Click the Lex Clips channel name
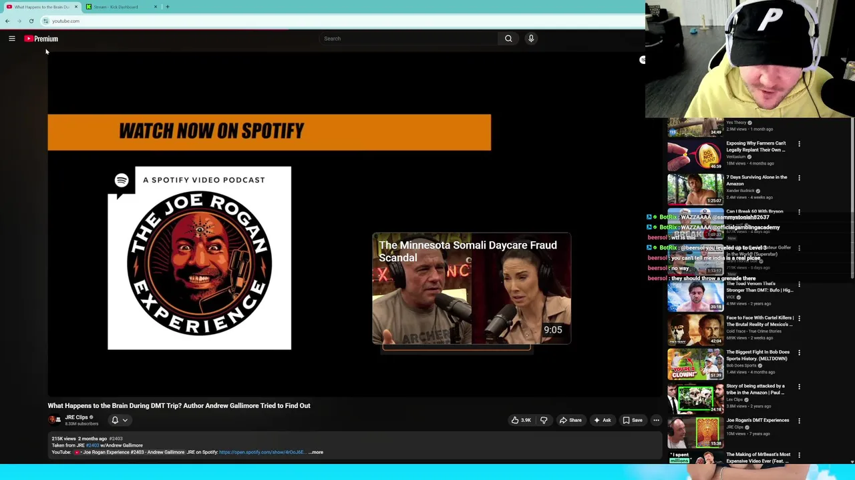Viewport: 855px width, 480px height. pos(735,399)
